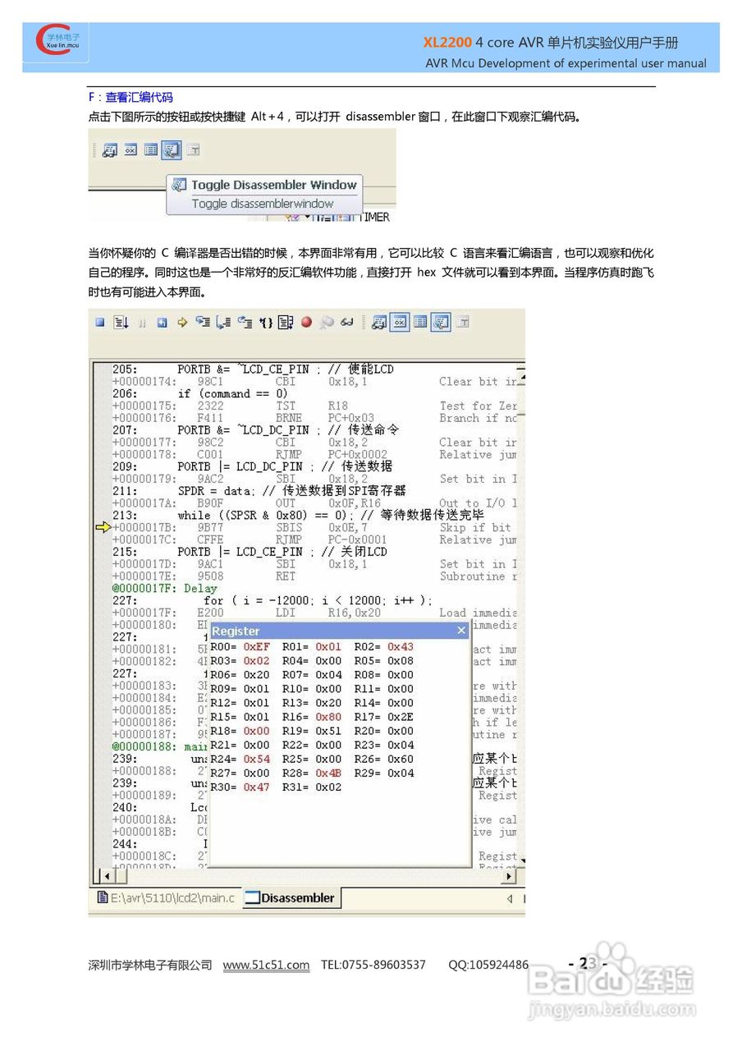The image size is (742, 1051).
Task: Click Register window icon in tooltip toolbar snippet
Action: [x=131, y=150]
